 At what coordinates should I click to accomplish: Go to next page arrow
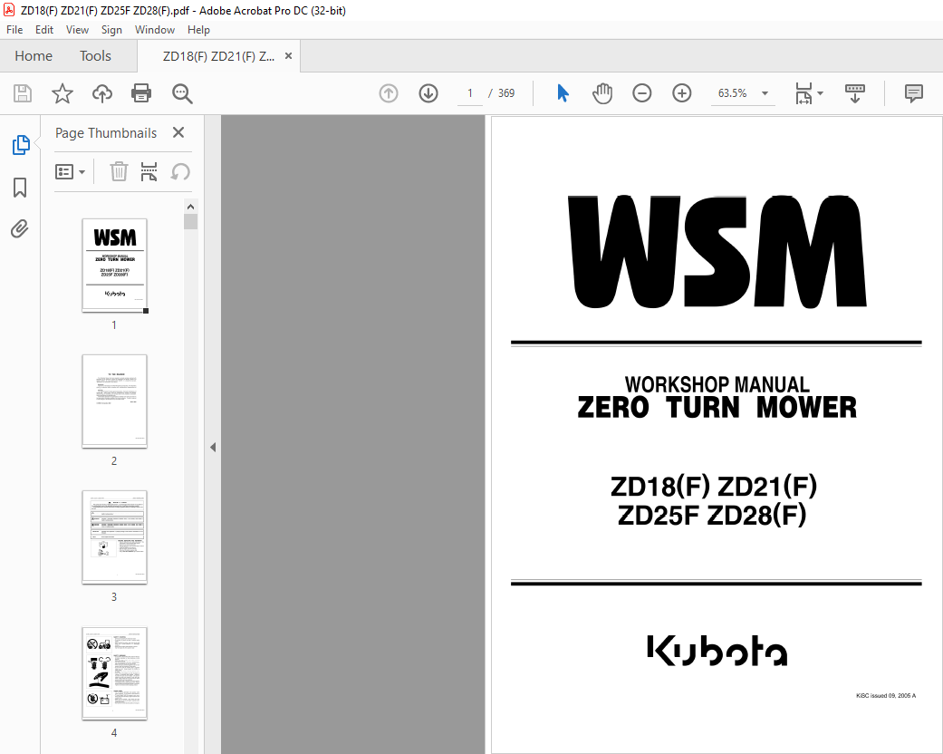pos(428,93)
